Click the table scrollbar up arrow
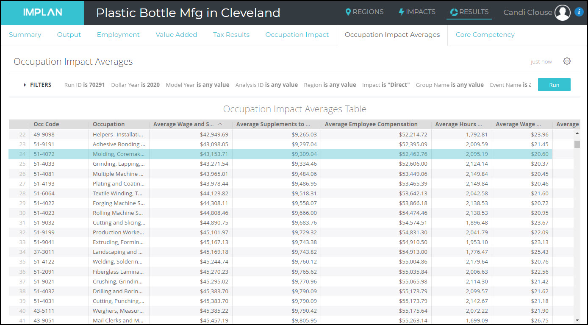The height and width of the screenshot is (325, 588). click(x=577, y=133)
